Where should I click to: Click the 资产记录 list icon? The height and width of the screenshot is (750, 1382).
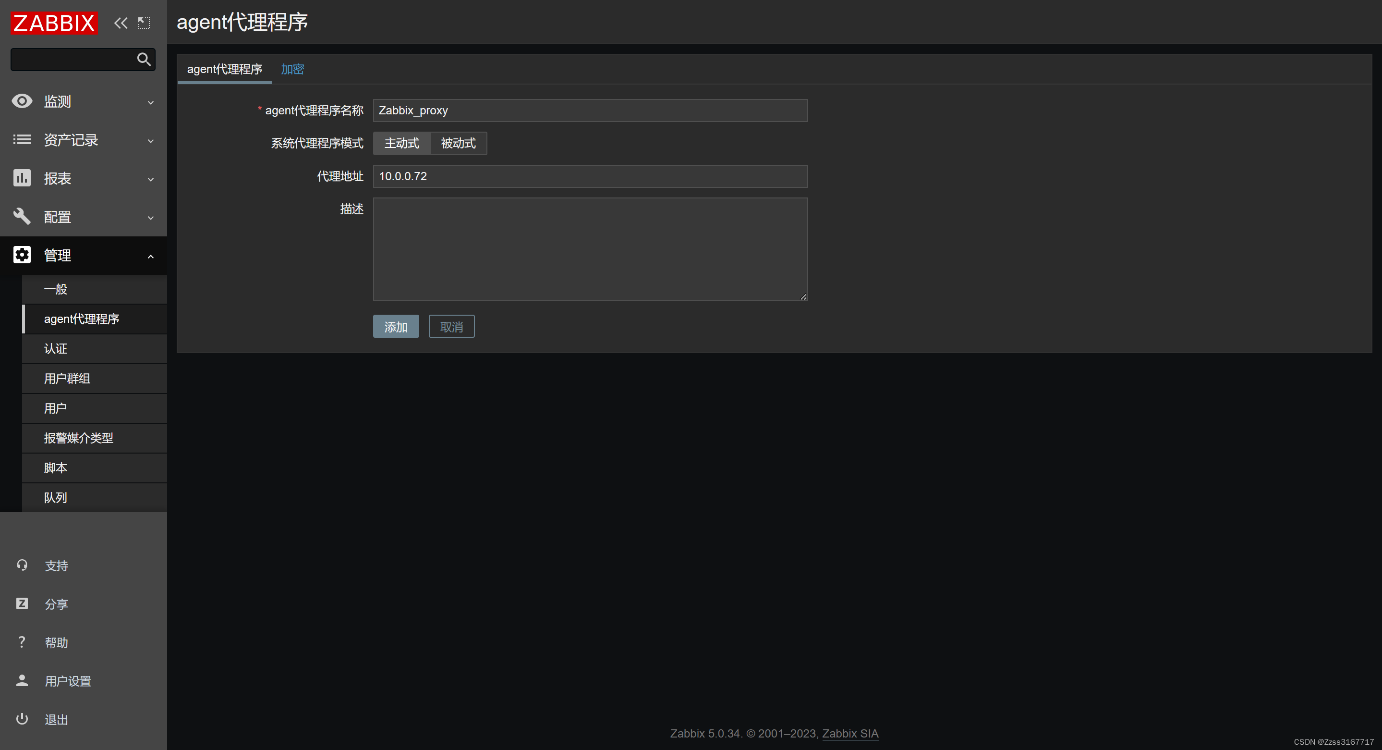[x=22, y=140]
